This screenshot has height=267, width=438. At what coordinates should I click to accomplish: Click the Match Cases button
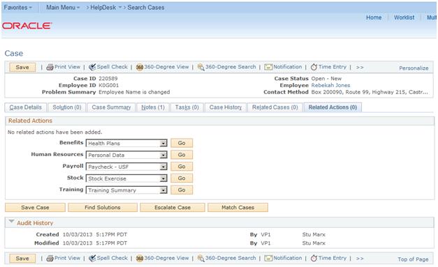click(x=238, y=207)
